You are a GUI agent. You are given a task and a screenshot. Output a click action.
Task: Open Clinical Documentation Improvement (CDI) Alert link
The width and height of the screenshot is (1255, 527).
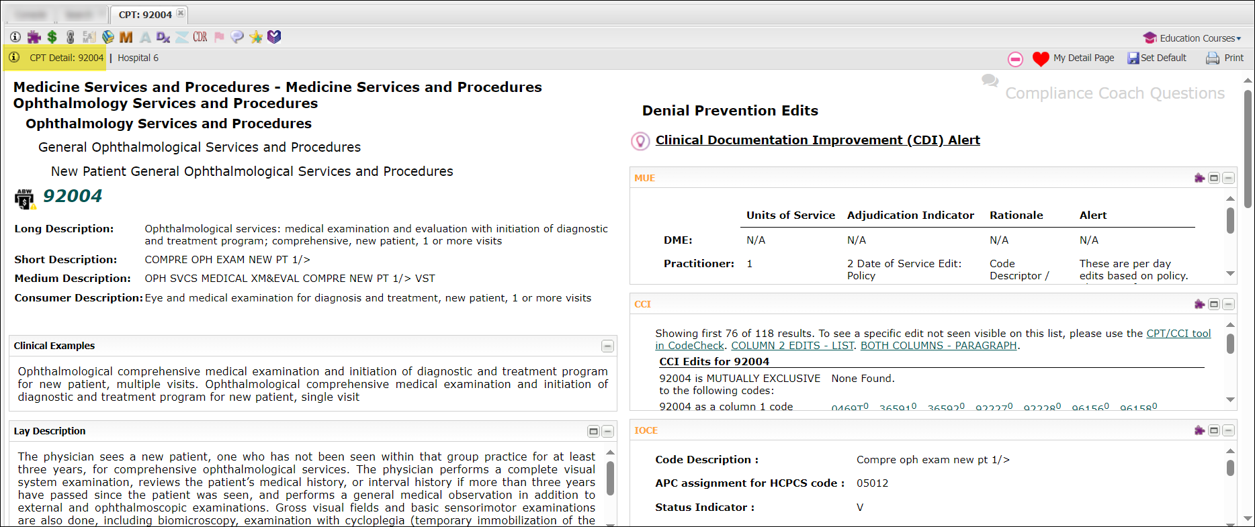pyautogui.click(x=817, y=140)
